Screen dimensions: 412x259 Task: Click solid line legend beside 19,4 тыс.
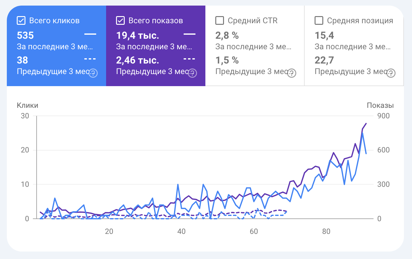[x=189, y=34]
